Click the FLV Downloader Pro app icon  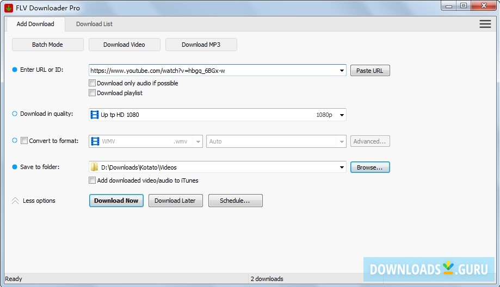[9, 8]
